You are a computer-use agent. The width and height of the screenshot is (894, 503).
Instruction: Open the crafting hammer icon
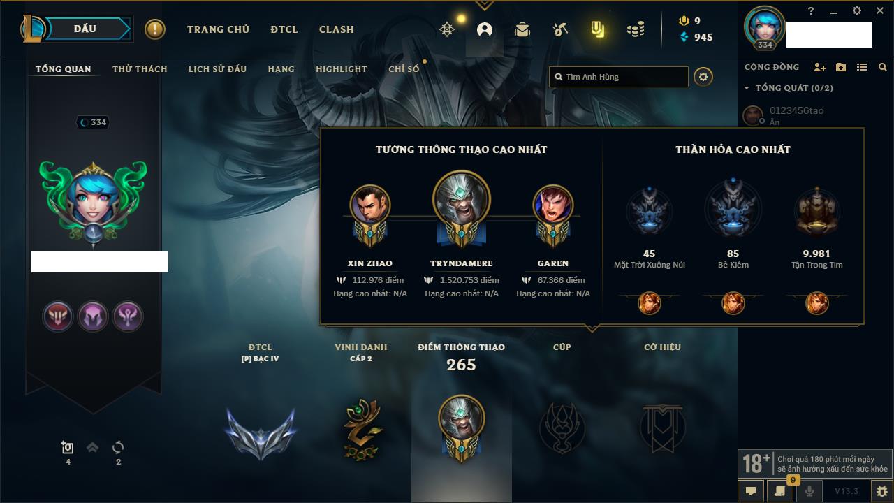[x=559, y=29]
